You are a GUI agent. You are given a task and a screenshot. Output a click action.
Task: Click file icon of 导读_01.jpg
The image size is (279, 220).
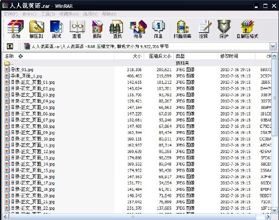(x=7, y=69)
